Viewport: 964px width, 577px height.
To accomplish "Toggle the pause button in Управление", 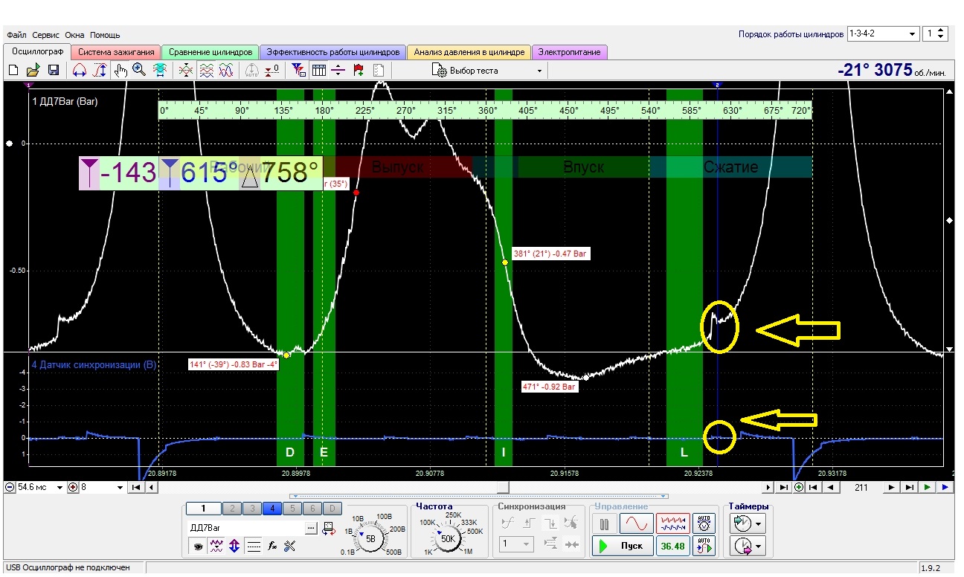I will click(605, 523).
